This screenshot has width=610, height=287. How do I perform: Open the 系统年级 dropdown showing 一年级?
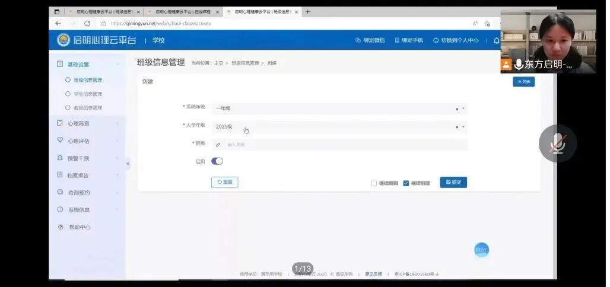point(339,109)
